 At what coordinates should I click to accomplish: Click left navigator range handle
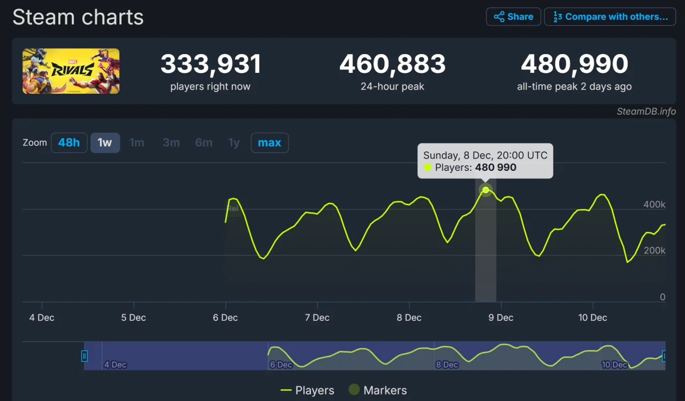tap(84, 355)
